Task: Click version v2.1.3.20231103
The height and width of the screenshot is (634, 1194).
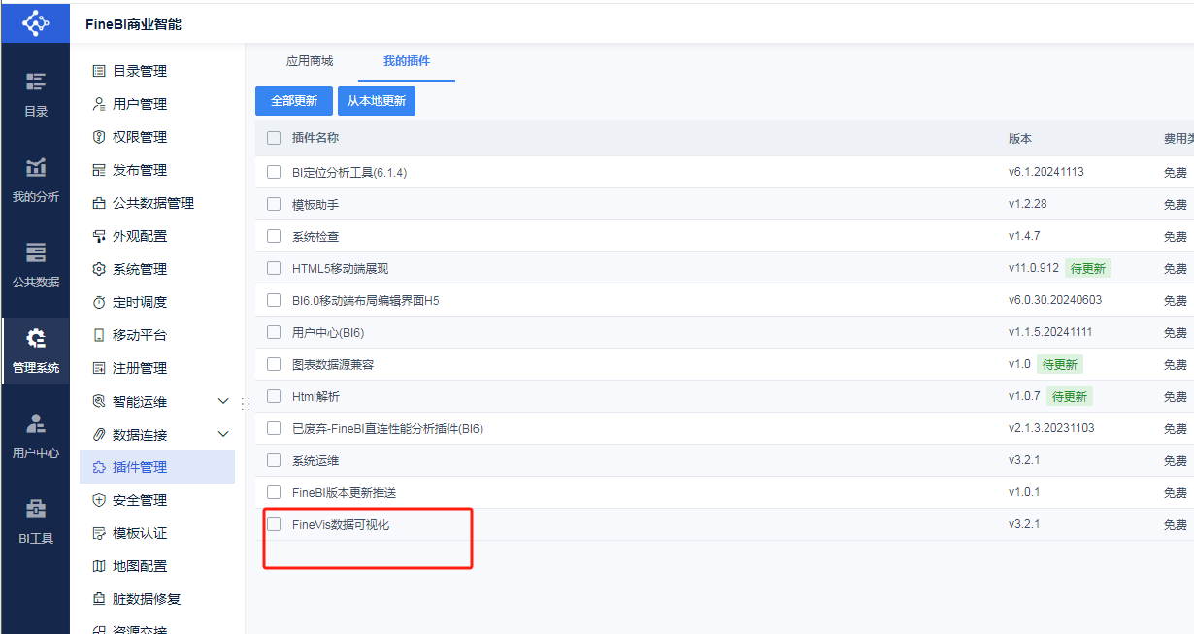Action: coord(1050,428)
